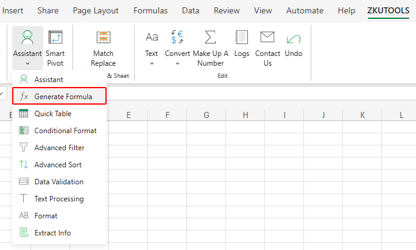Choose Extract Info menu entry

[60, 232]
